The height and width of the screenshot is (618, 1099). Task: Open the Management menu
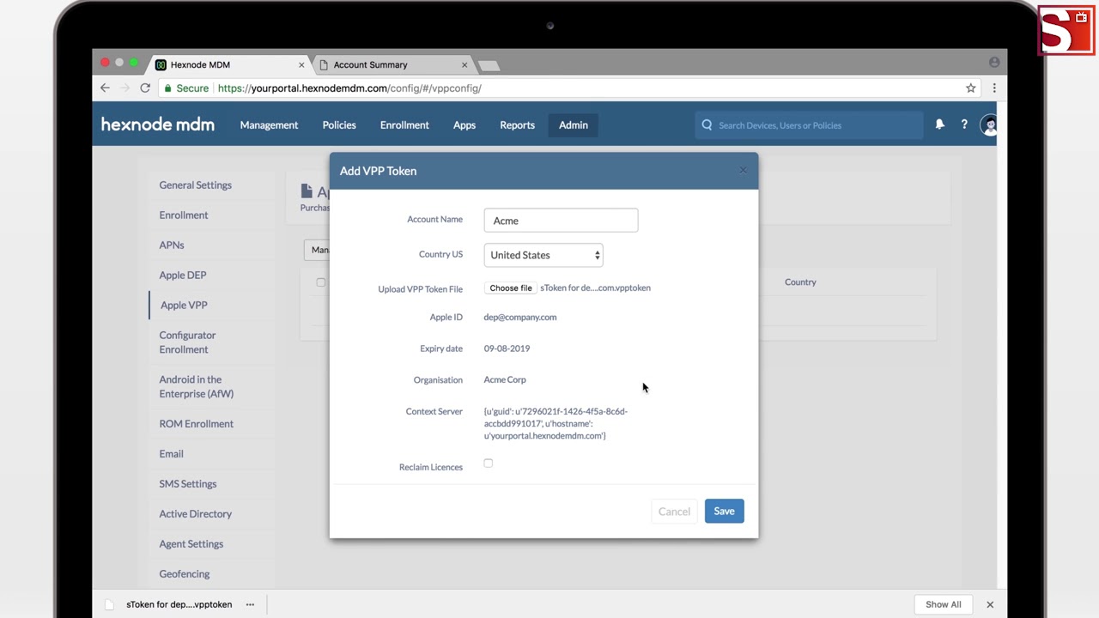click(x=269, y=124)
